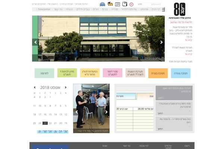This screenshot has width=224, height=149.
Task: Click the הודעות מזכירות top link
Action: point(81,4)
